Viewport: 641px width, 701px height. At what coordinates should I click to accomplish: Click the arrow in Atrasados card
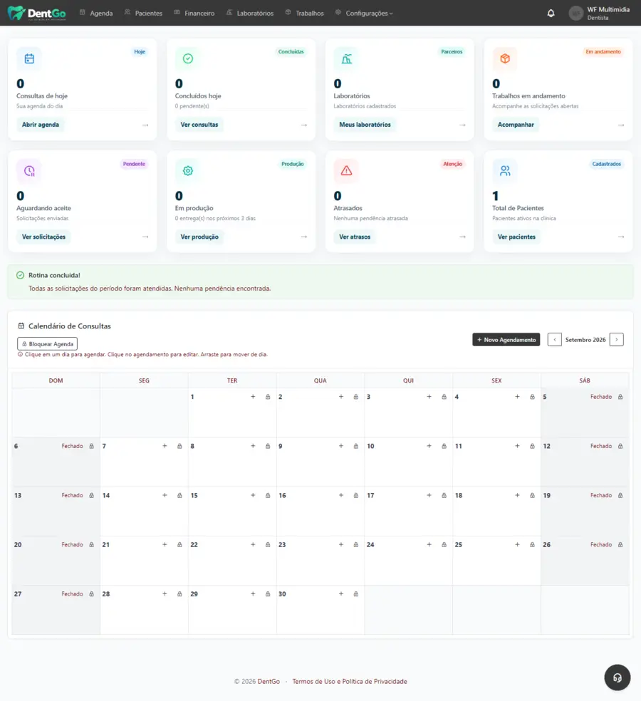(463, 237)
